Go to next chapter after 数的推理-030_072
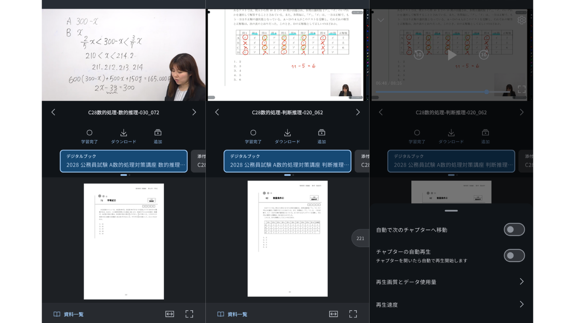This screenshot has width=575, height=323. [194, 112]
